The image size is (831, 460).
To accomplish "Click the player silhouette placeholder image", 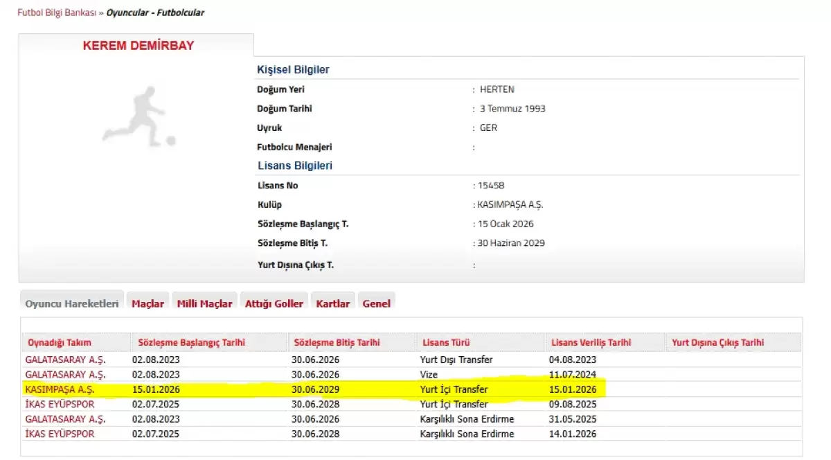I will click(139, 116).
